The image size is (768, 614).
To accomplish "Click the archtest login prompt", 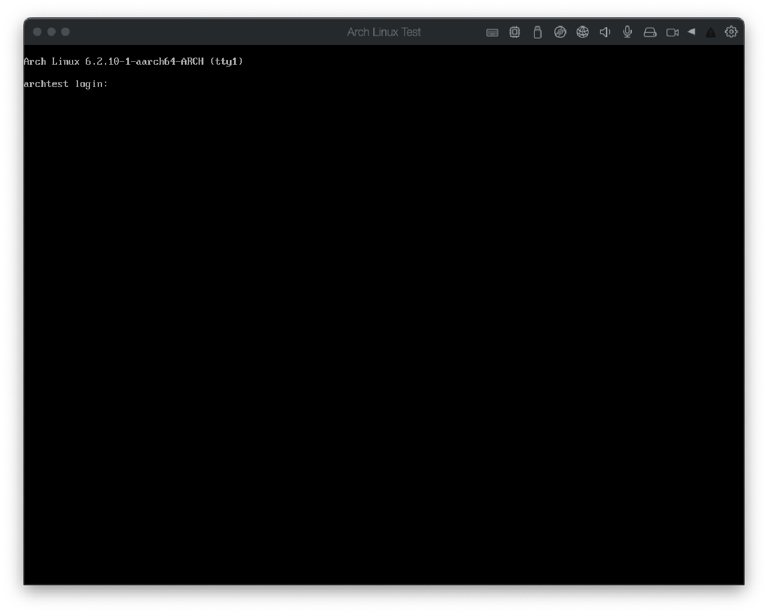I will (x=66, y=84).
